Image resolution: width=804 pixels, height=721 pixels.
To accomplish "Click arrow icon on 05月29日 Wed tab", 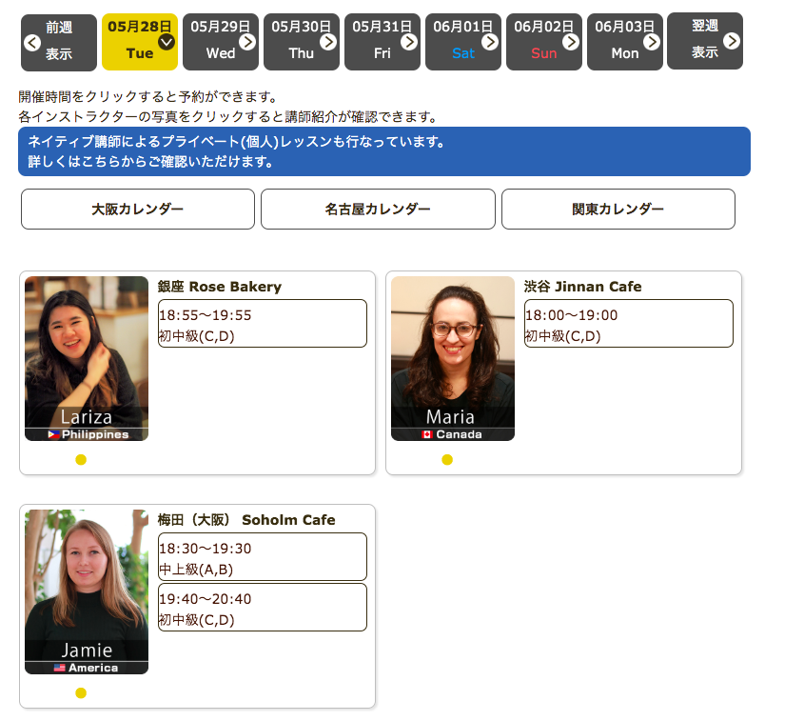I will (x=247, y=42).
